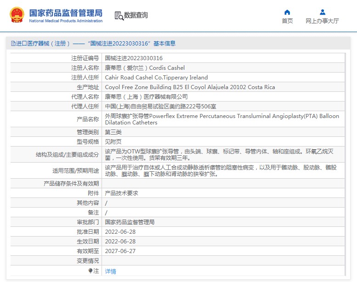Click the document icon before 进口医疗器械
The image size is (357, 282).
pos(13,44)
